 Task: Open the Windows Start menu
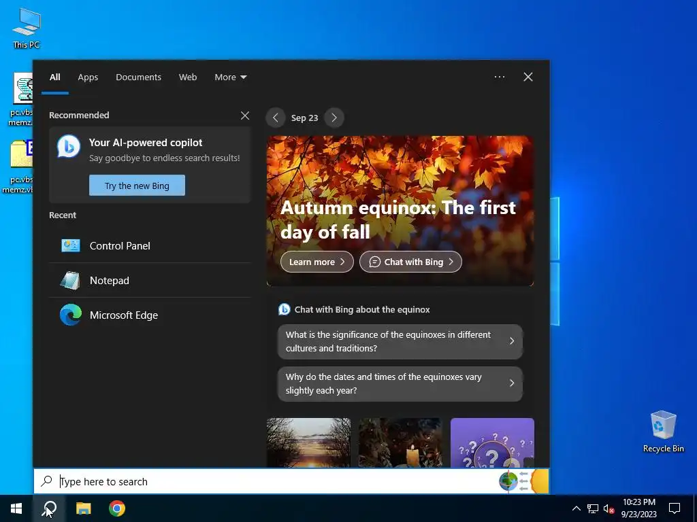click(x=16, y=508)
